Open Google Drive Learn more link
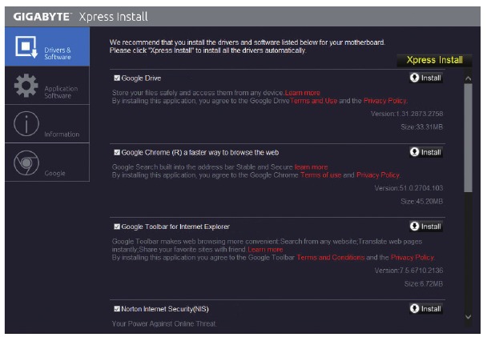 [x=302, y=93]
